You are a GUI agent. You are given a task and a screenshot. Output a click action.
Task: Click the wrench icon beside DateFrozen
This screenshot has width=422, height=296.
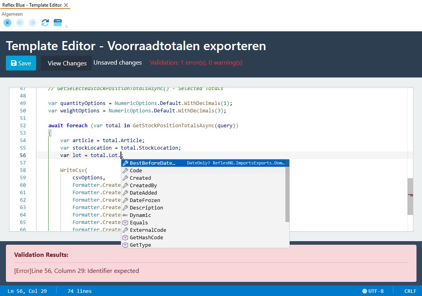coord(125,200)
